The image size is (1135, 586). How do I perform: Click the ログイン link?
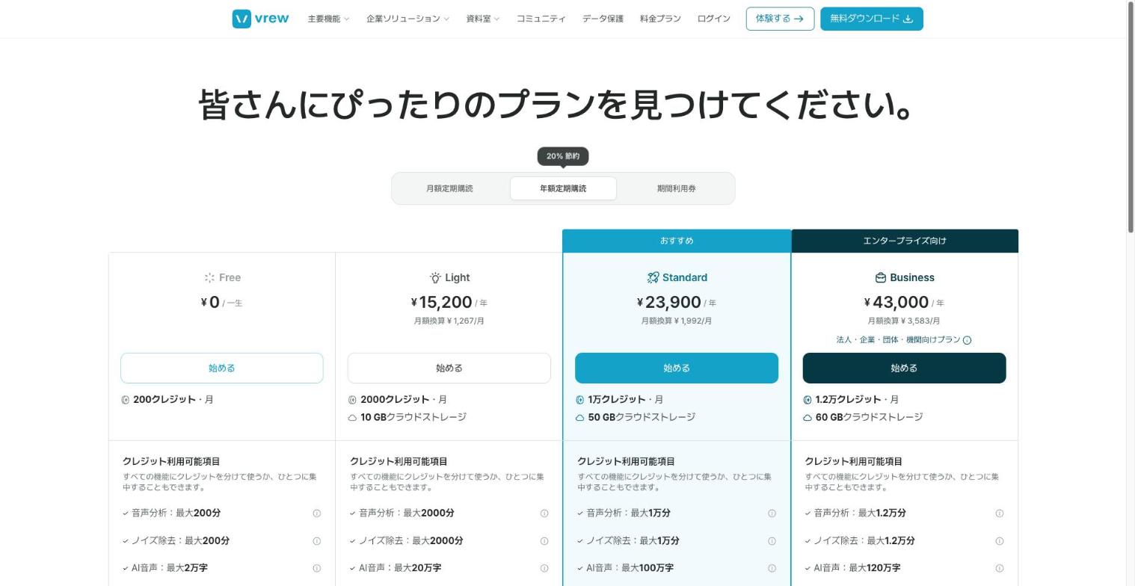tap(713, 19)
